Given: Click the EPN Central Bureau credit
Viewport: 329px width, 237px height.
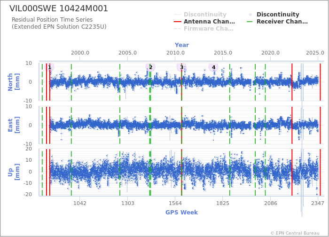Looking at the screenshot, I should 295,233.
